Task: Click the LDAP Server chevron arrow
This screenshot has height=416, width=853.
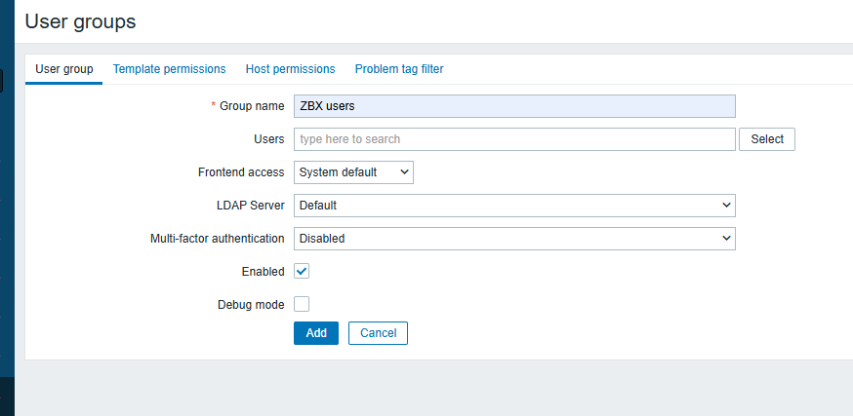Action: [726, 206]
